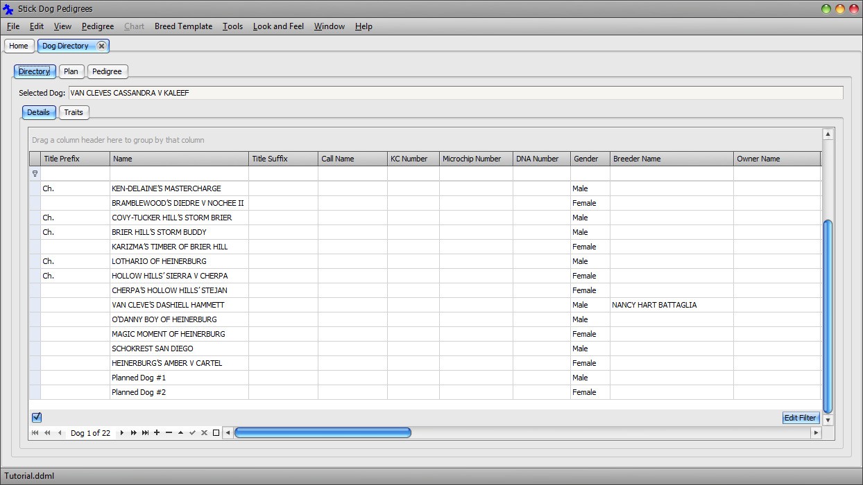Viewport: 863px width, 485px height.
Task: Jump to the first dog record
Action: 35,432
